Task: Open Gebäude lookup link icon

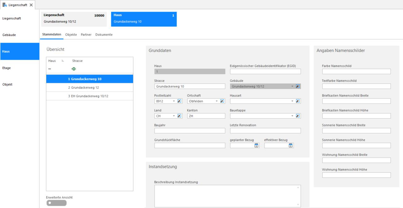Action: [x=298, y=86]
